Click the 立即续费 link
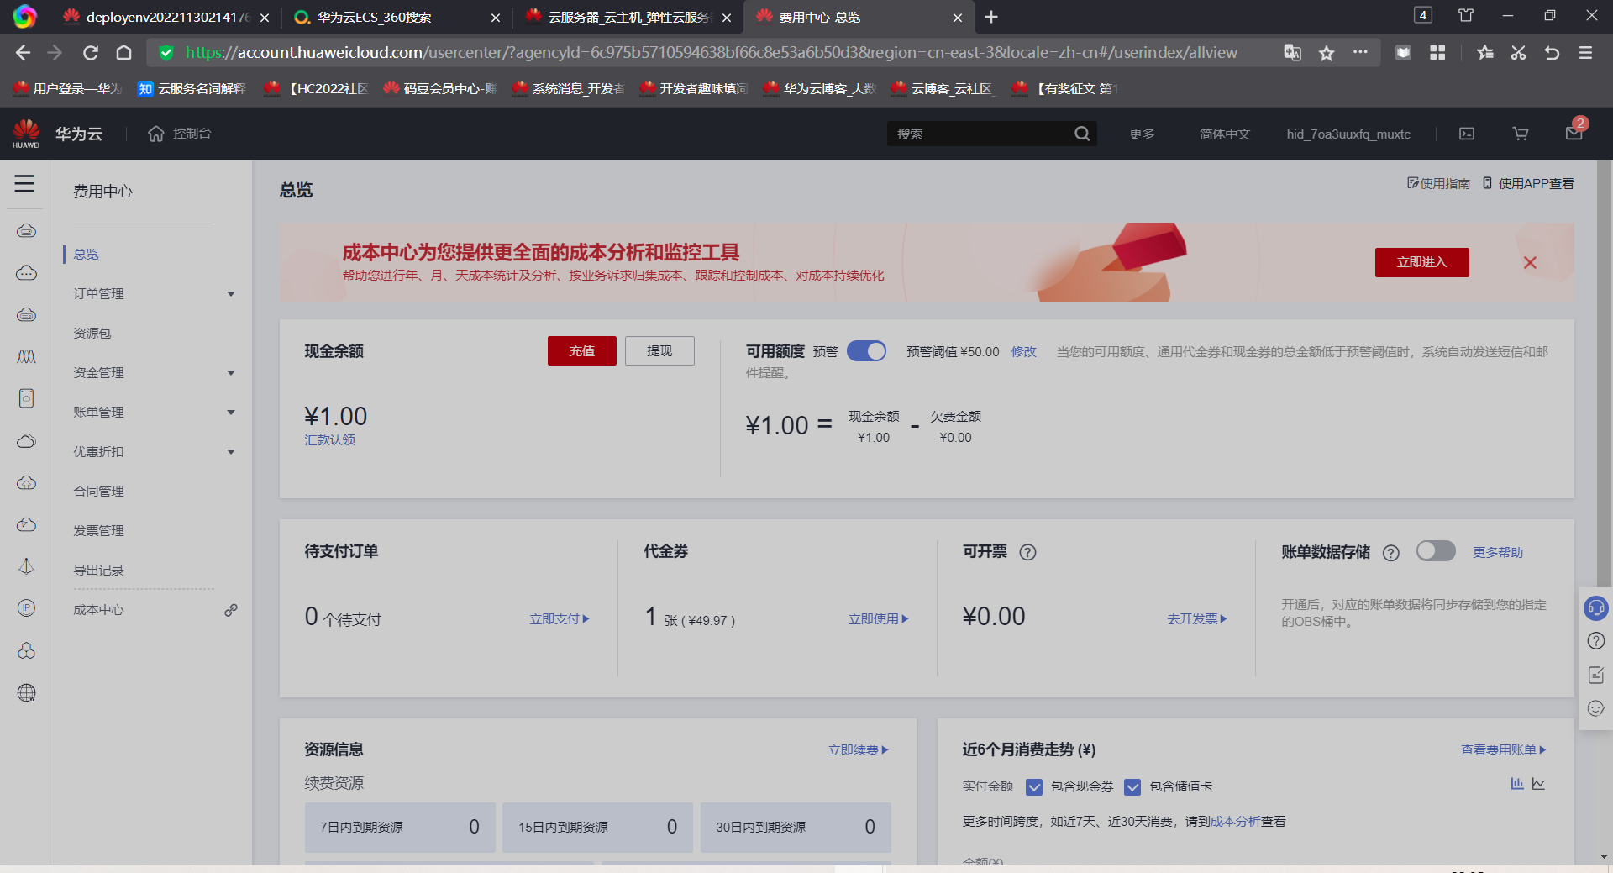The image size is (1613, 873). tap(859, 749)
